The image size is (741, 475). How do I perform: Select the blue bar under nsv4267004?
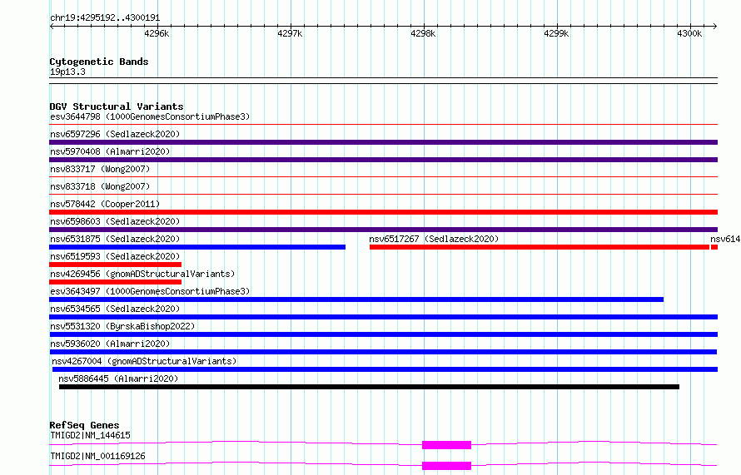point(385,369)
